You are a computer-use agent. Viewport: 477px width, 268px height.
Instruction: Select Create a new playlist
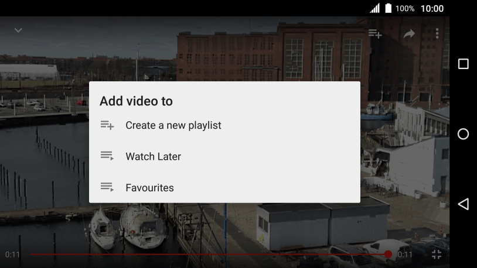coord(224,125)
